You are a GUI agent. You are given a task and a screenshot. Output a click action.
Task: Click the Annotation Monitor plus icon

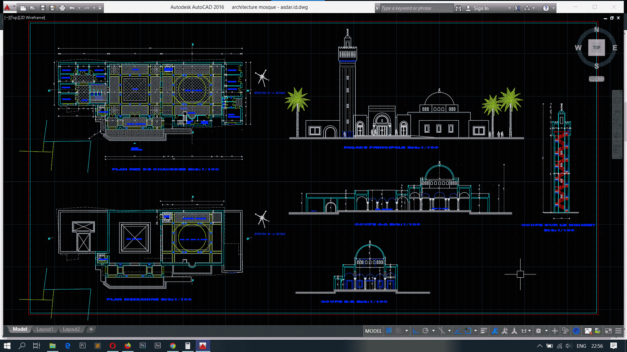coord(555,331)
